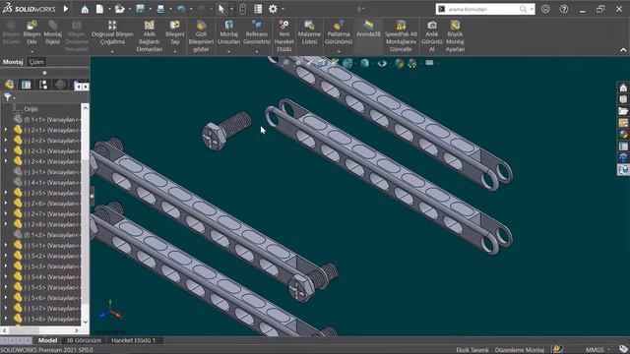
Task: Select tree item (f) 1<1>
Action: (x=47, y=120)
